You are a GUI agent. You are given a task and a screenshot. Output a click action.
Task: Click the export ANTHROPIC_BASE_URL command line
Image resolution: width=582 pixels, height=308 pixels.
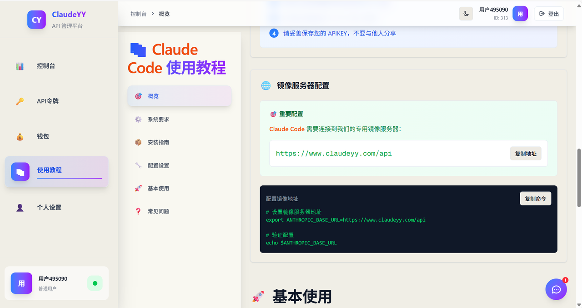(x=346, y=220)
